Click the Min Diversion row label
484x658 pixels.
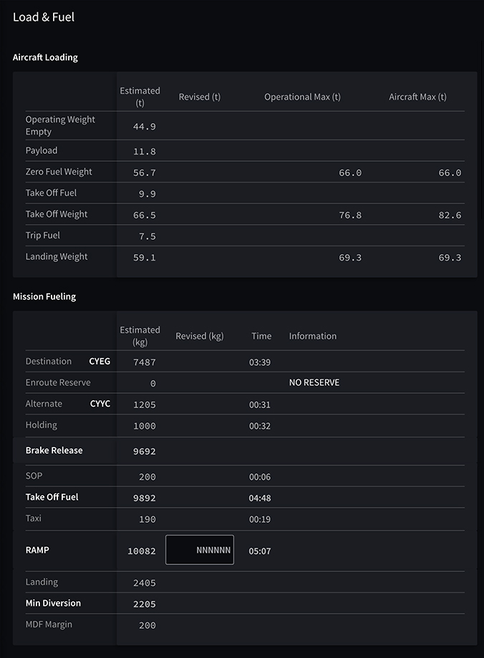pos(53,603)
